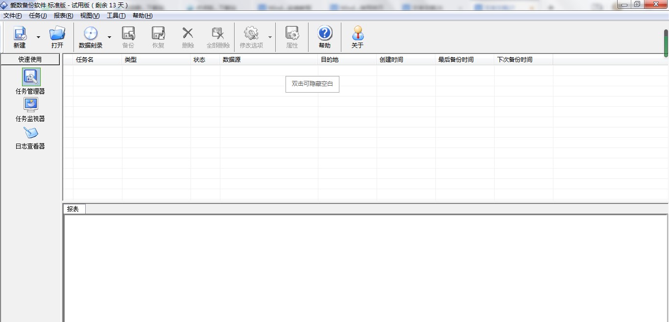Open the 日志查看器 sidebar icon
669x322 pixels.
31,133
